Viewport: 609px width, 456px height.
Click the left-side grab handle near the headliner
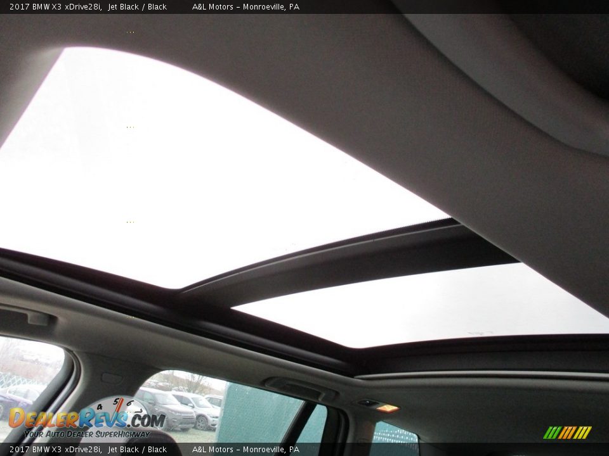pos(24,315)
